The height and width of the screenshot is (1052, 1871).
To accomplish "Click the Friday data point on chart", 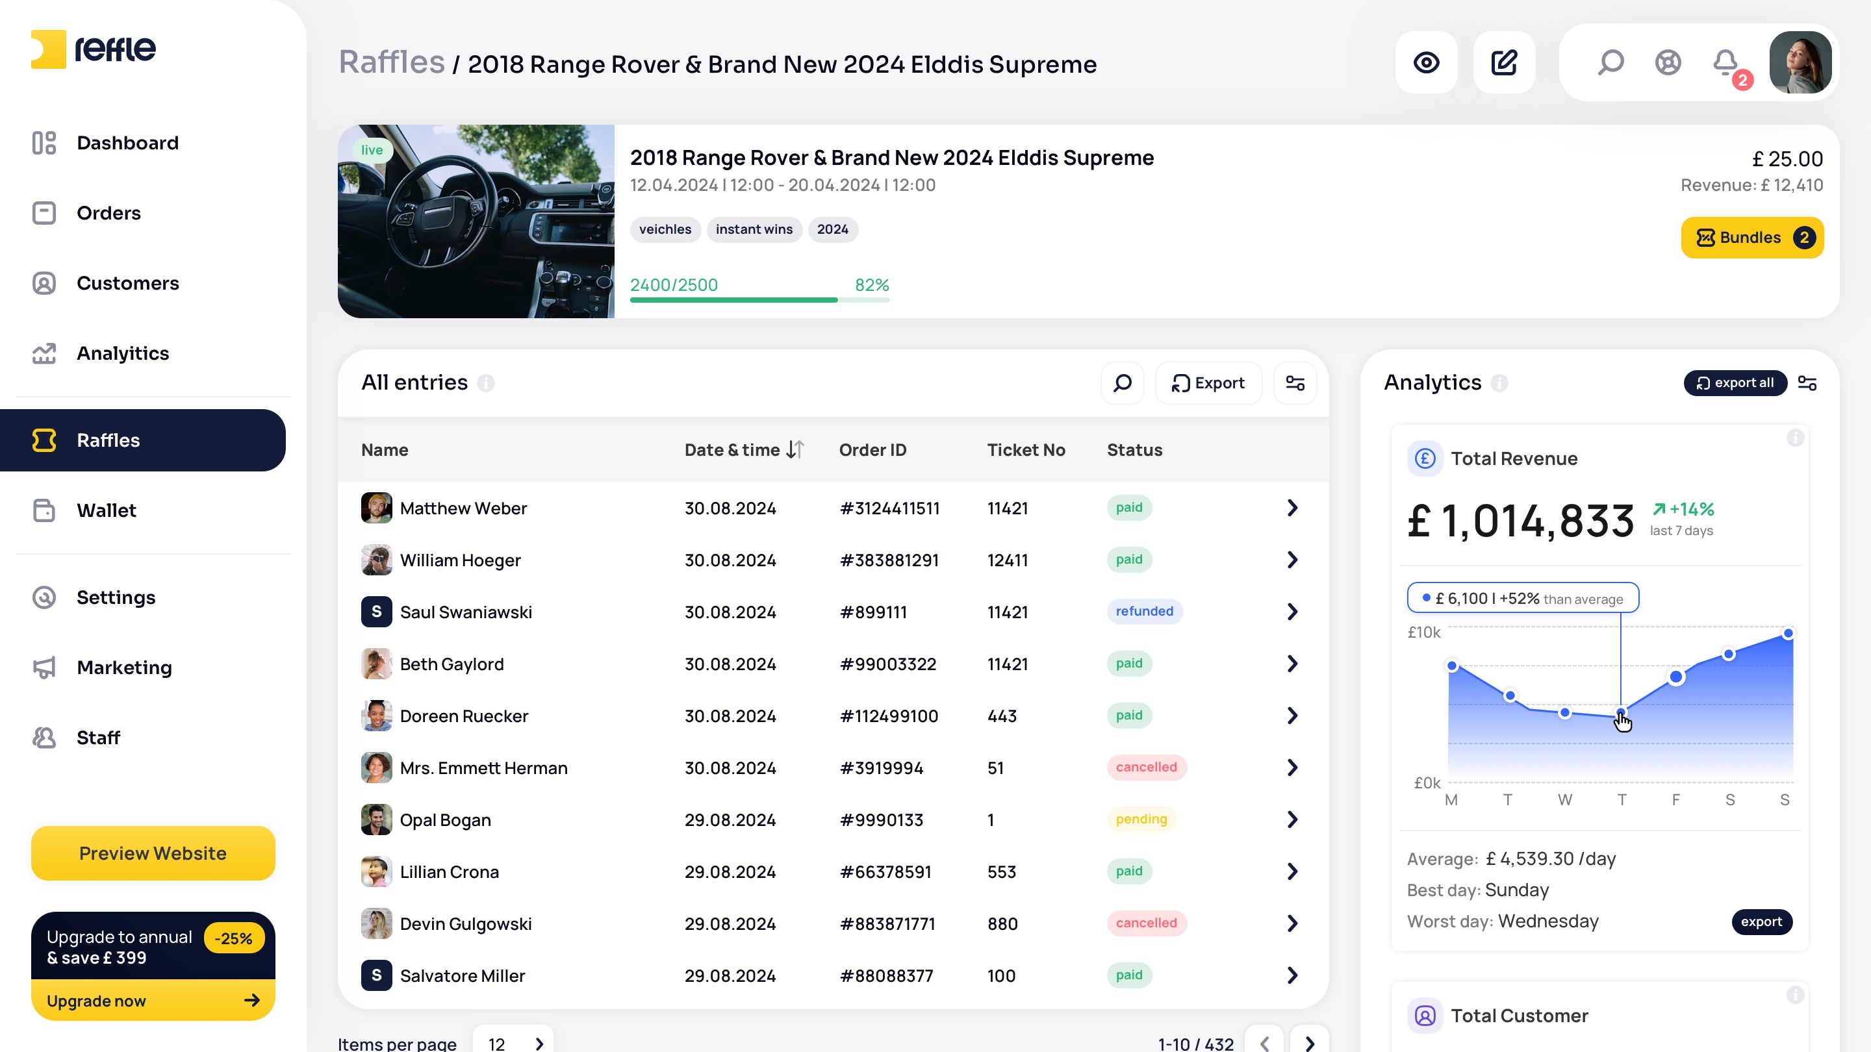I will [x=1675, y=677].
